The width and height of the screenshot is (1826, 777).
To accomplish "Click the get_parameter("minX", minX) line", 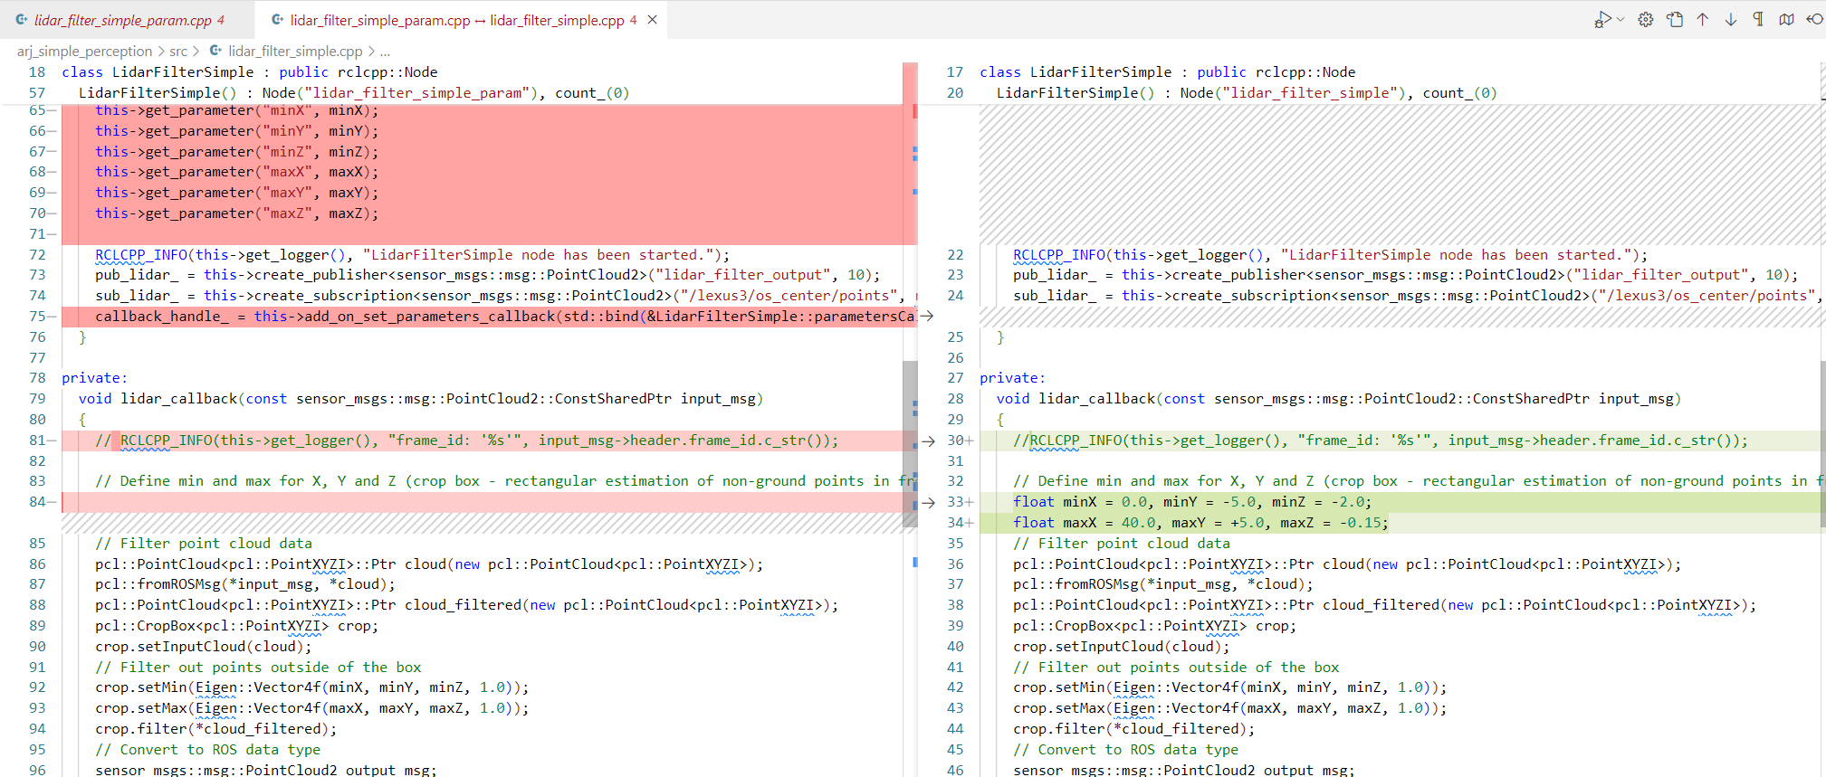I will (237, 110).
